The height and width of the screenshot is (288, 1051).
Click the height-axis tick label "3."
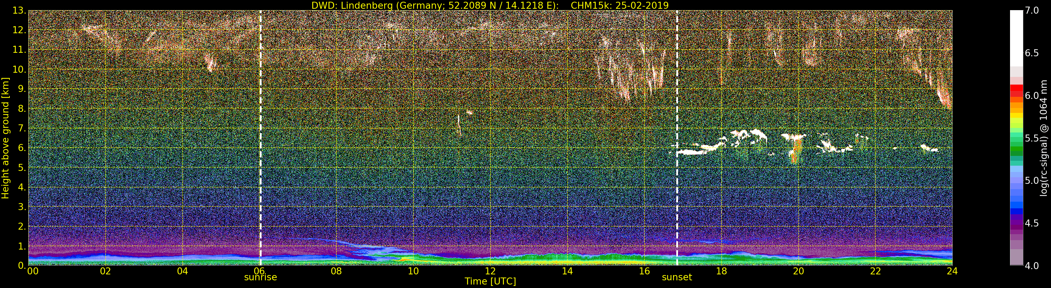click(x=22, y=207)
